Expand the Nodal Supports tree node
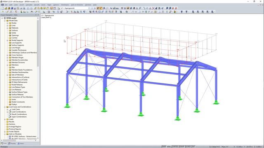The image size is (264, 148). click(x=7, y=40)
